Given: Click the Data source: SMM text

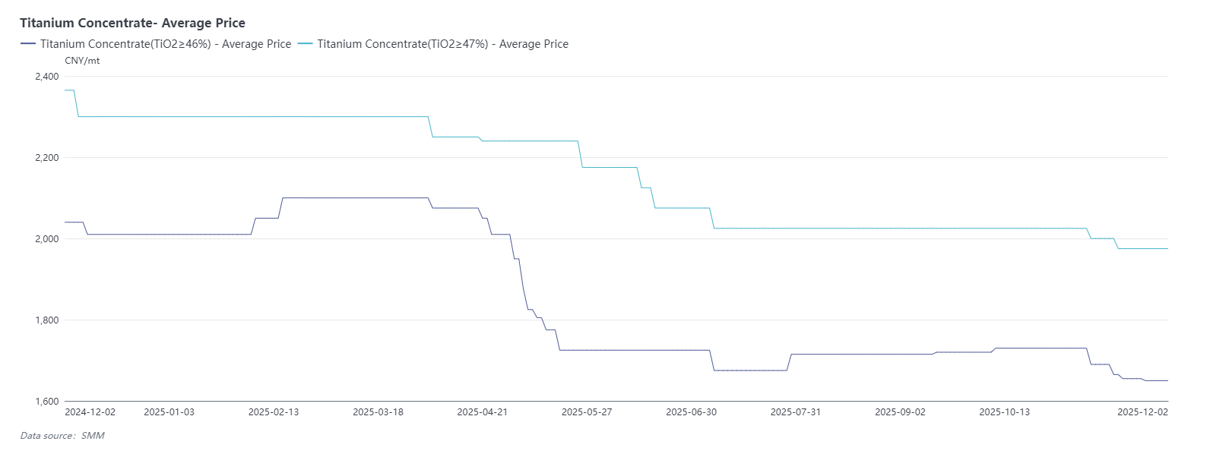Looking at the screenshot, I should (62, 436).
